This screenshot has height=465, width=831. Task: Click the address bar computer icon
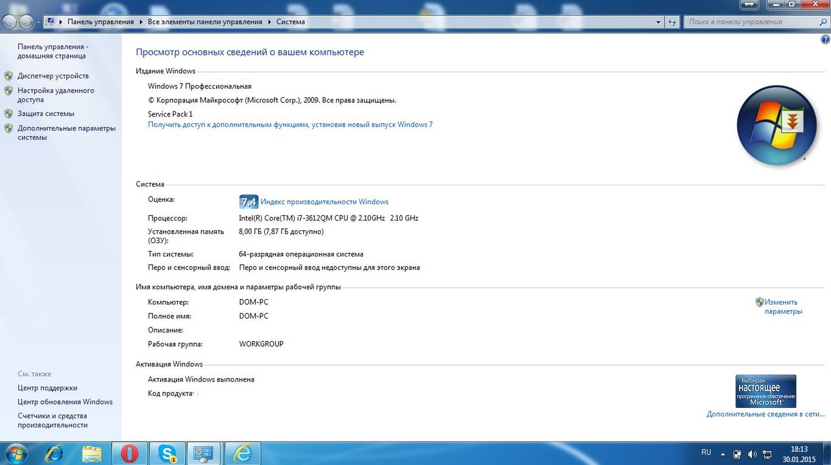click(50, 21)
